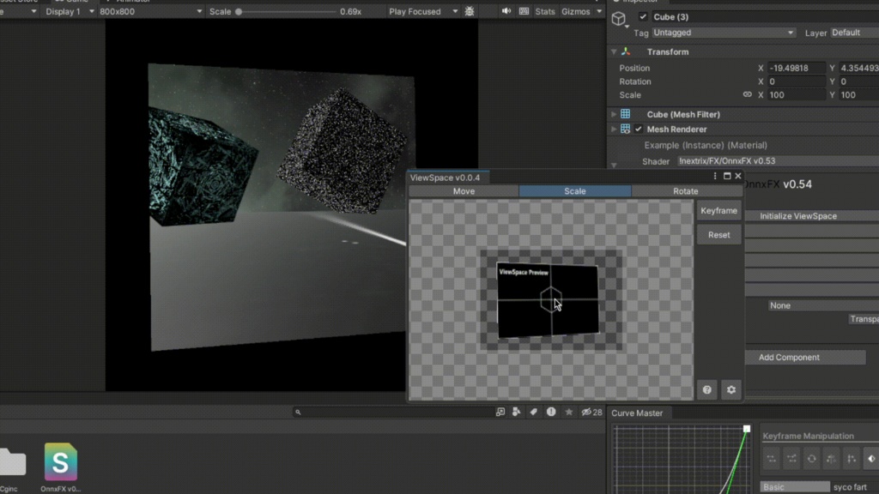
Task: Toggle Stats display in the Game view
Action: (546, 11)
